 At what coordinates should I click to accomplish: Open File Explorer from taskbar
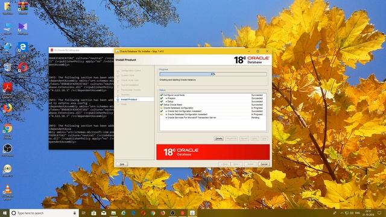[x=113, y=213]
